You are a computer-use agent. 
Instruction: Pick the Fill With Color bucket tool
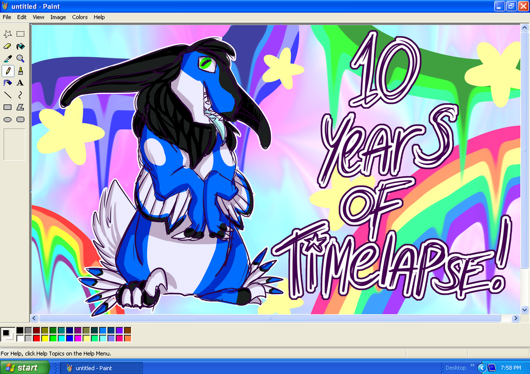click(20, 46)
